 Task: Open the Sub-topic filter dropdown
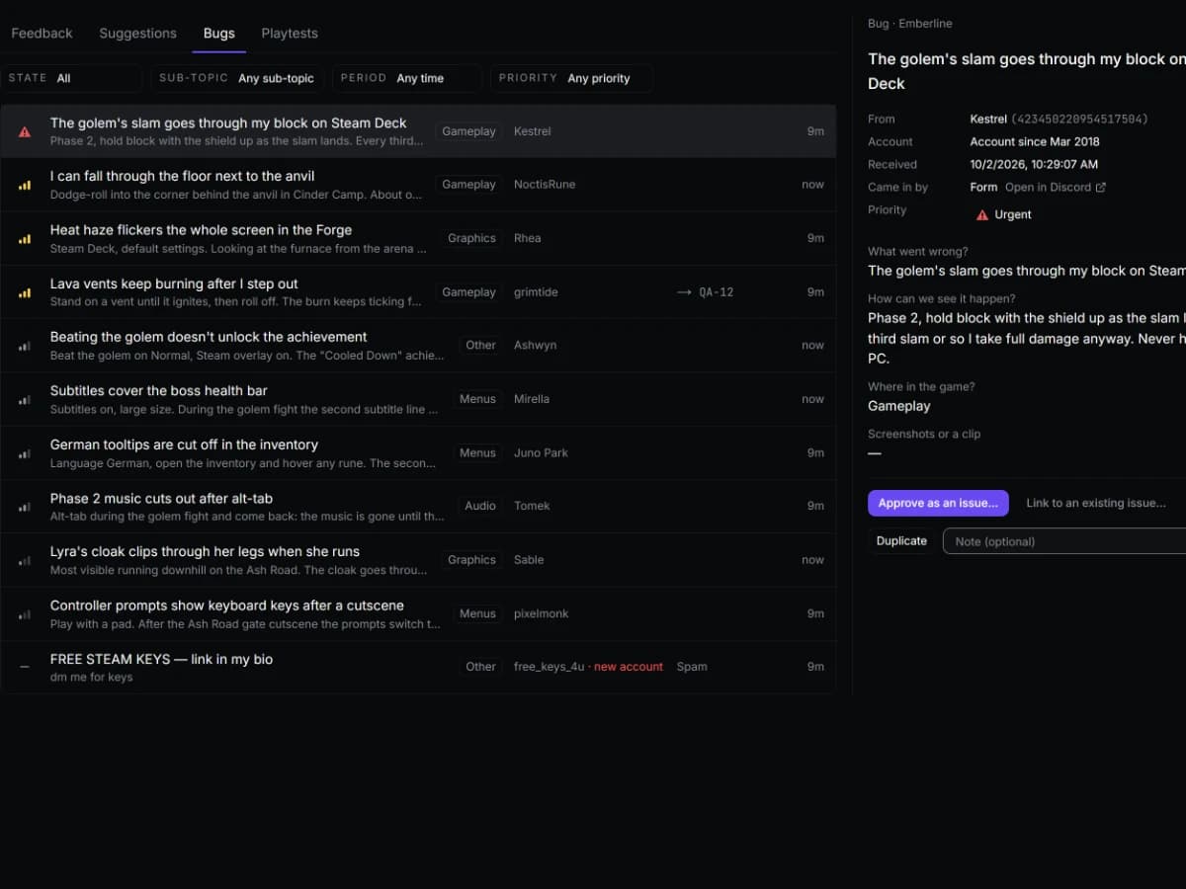(238, 78)
